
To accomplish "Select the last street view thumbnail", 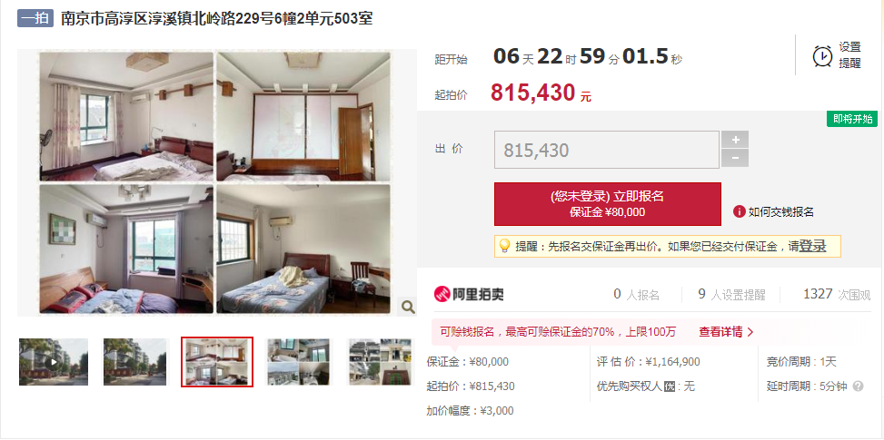I will (381, 362).
